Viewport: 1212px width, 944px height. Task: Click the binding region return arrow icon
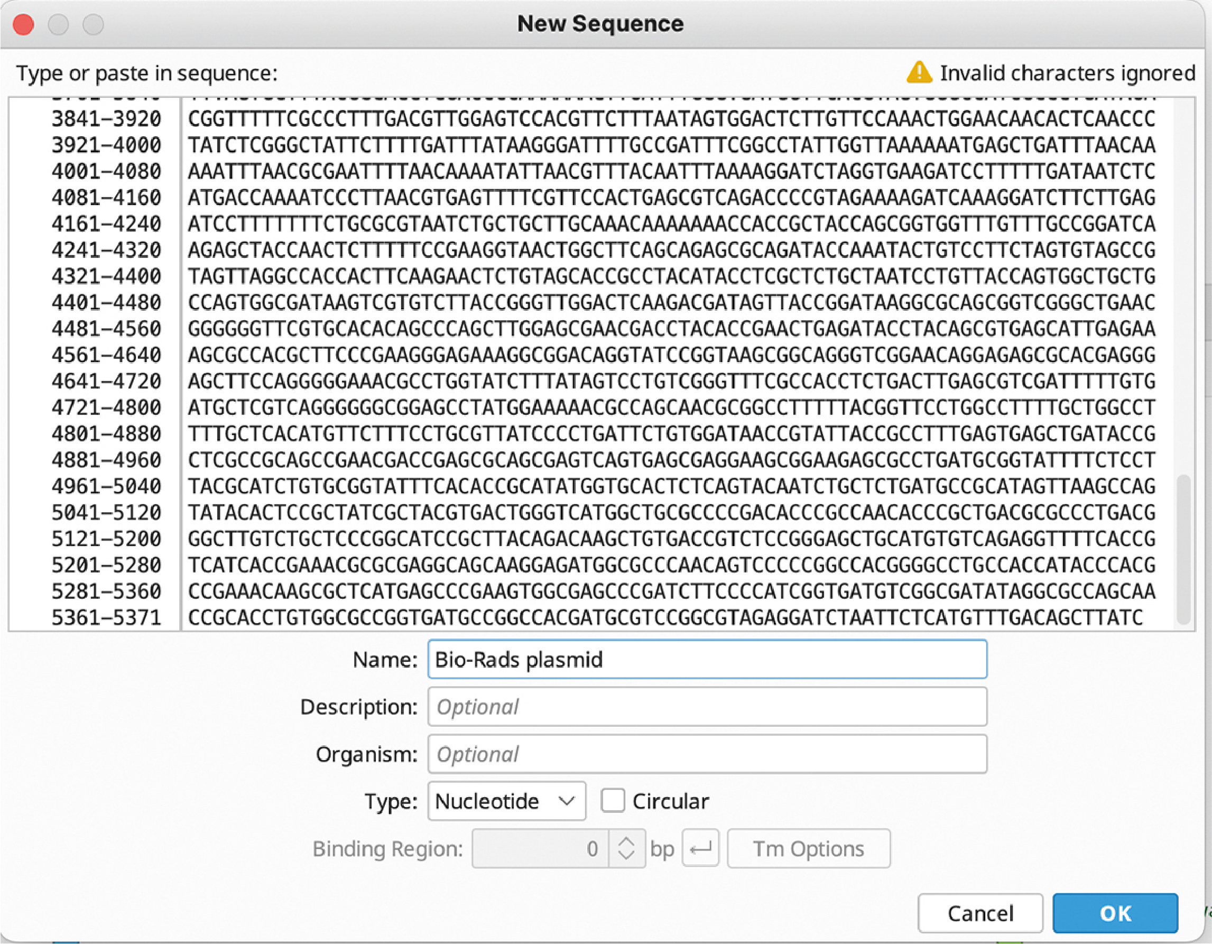point(700,848)
